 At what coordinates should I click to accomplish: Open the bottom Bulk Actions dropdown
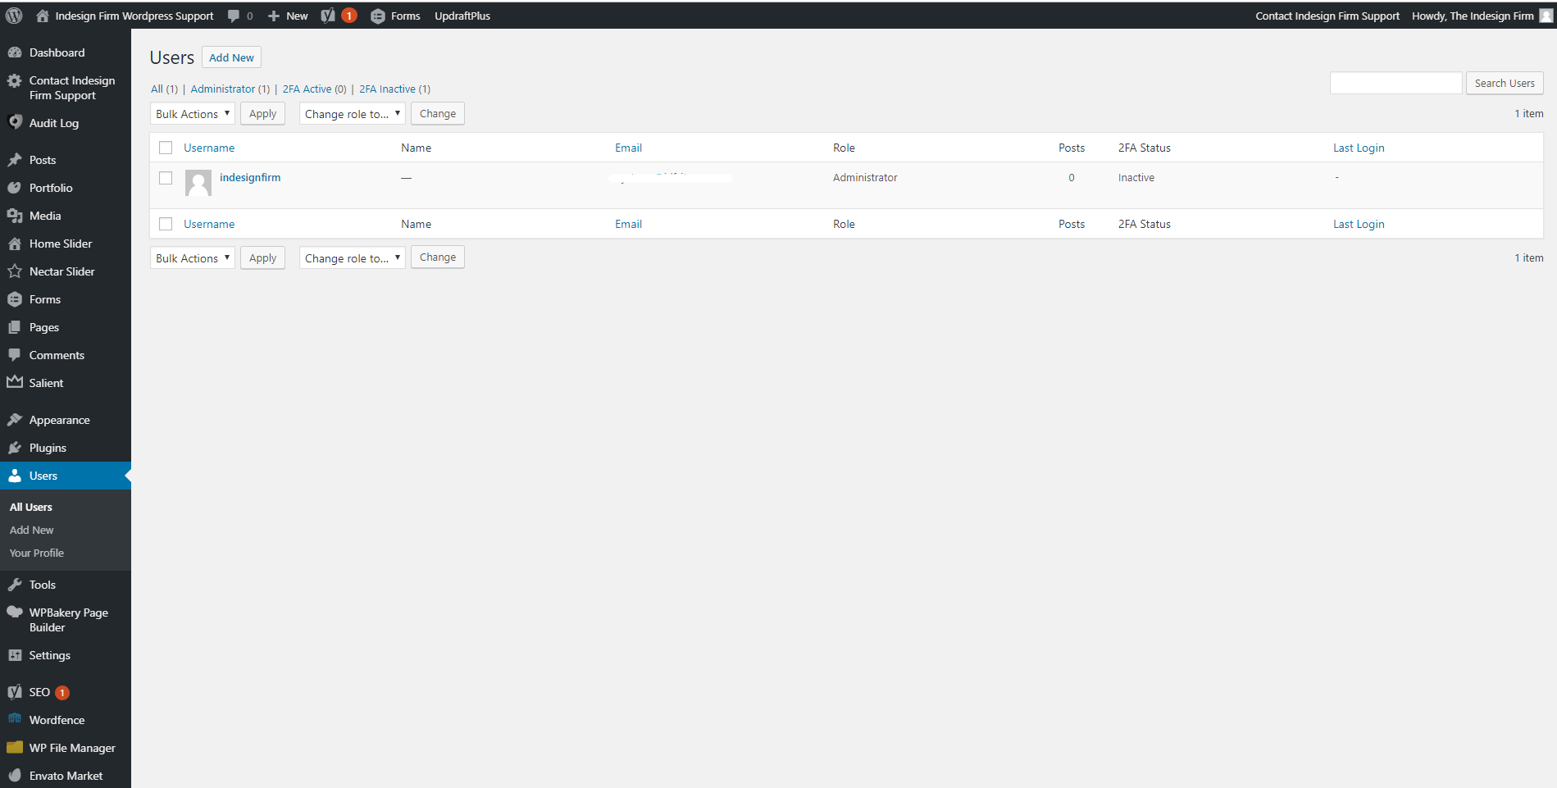pos(193,258)
